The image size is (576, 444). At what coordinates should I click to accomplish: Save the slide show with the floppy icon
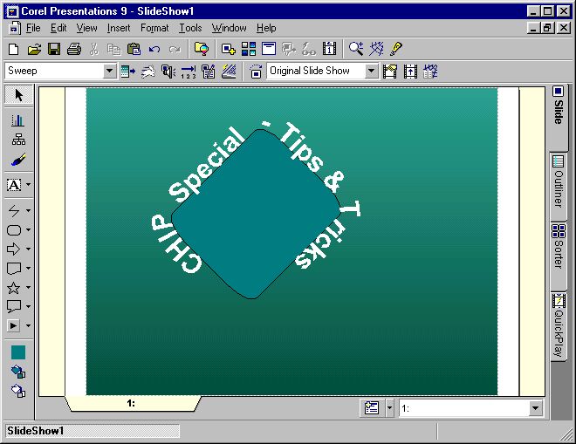pyautogui.click(x=54, y=49)
